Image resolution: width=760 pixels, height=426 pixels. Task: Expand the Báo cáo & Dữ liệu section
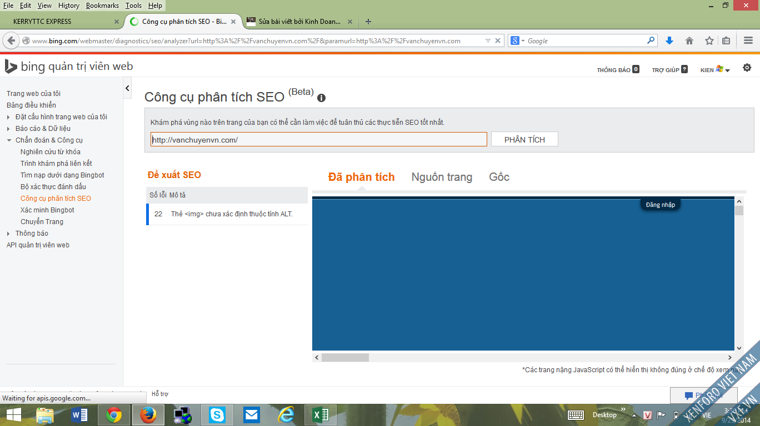click(8, 129)
